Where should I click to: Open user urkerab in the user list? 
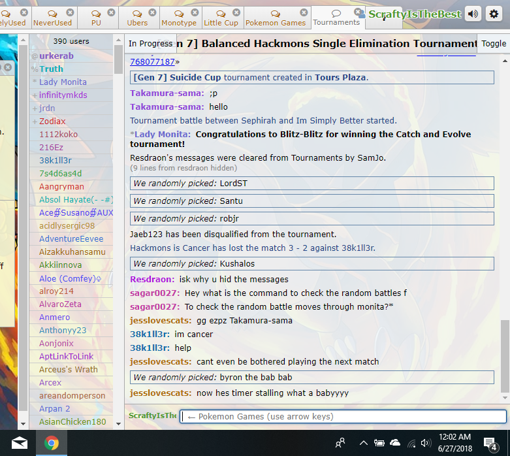pos(71,56)
